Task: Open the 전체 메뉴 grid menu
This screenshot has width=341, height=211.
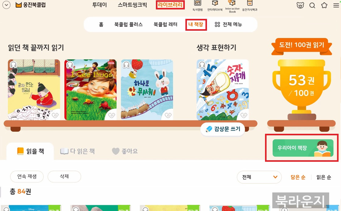Action: point(228,24)
